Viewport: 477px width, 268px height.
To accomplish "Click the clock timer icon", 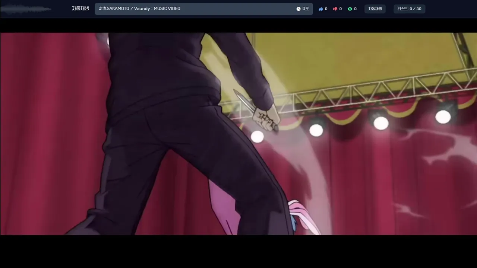I will pos(298,9).
